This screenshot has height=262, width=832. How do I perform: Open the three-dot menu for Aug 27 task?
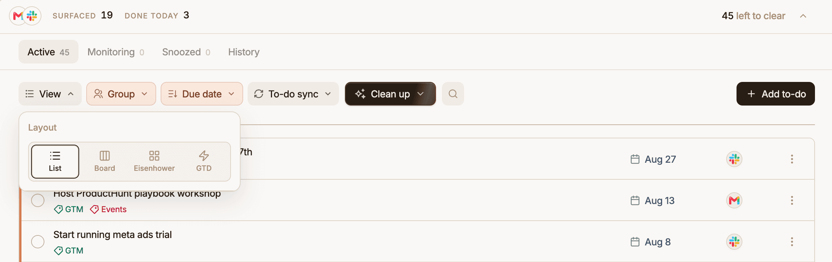pyautogui.click(x=792, y=159)
